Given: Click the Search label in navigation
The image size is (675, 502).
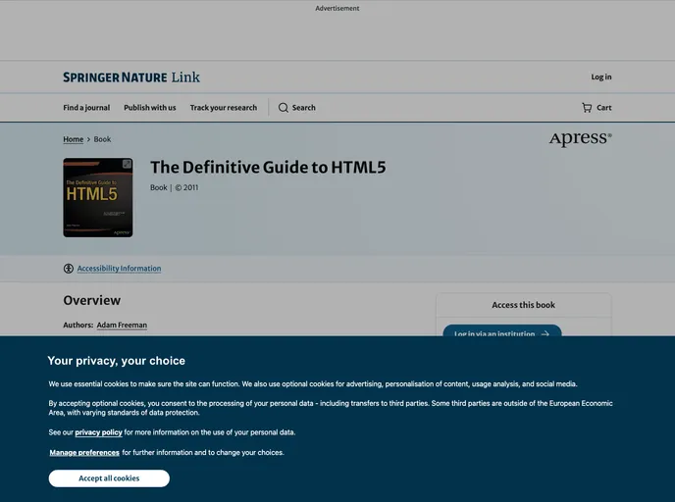Looking at the screenshot, I should pyautogui.click(x=304, y=108).
